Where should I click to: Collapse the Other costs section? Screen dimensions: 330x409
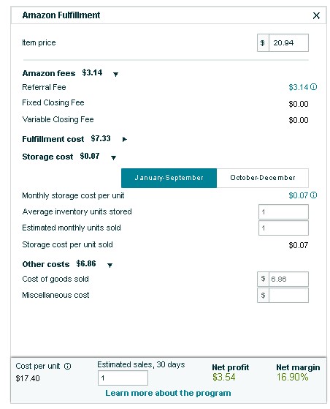tap(110, 266)
